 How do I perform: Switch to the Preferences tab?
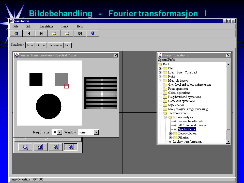click(55, 45)
